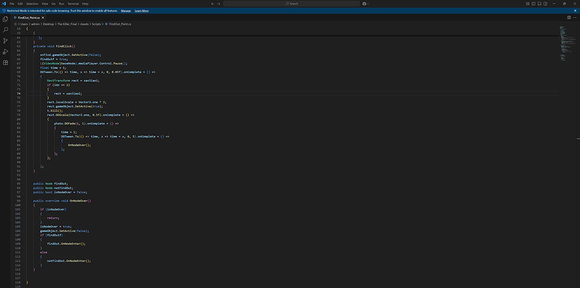Open the Terminal menu

click(73, 4)
